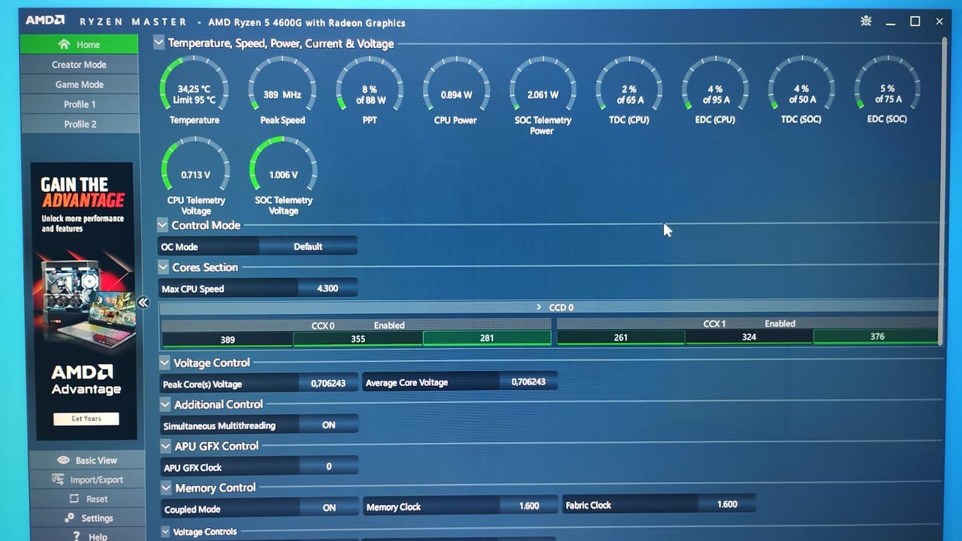Click Average Core Voltage value field
This screenshot has width=962, height=541.
(x=528, y=382)
